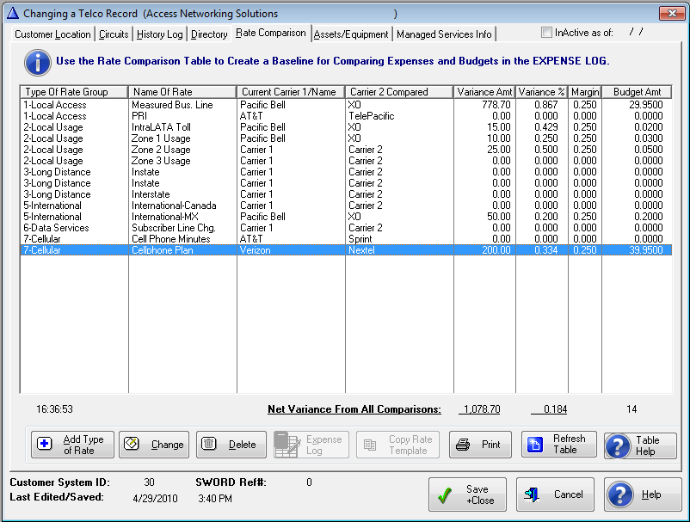This screenshot has width=690, height=522.
Task: Click the Table Help question mark icon
Action: click(618, 446)
